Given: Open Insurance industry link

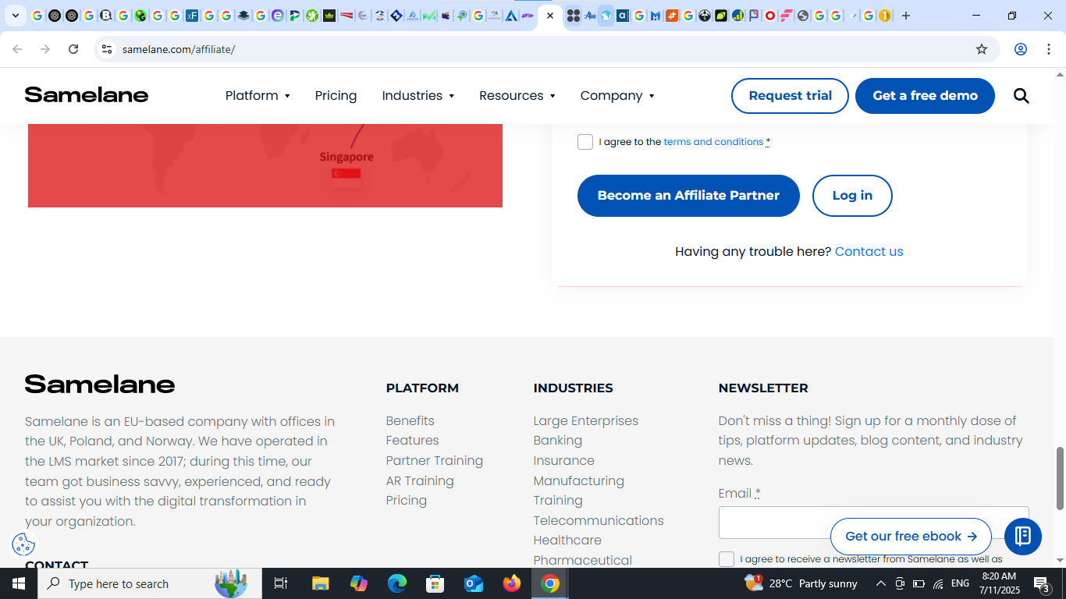Looking at the screenshot, I should tap(563, 461).
